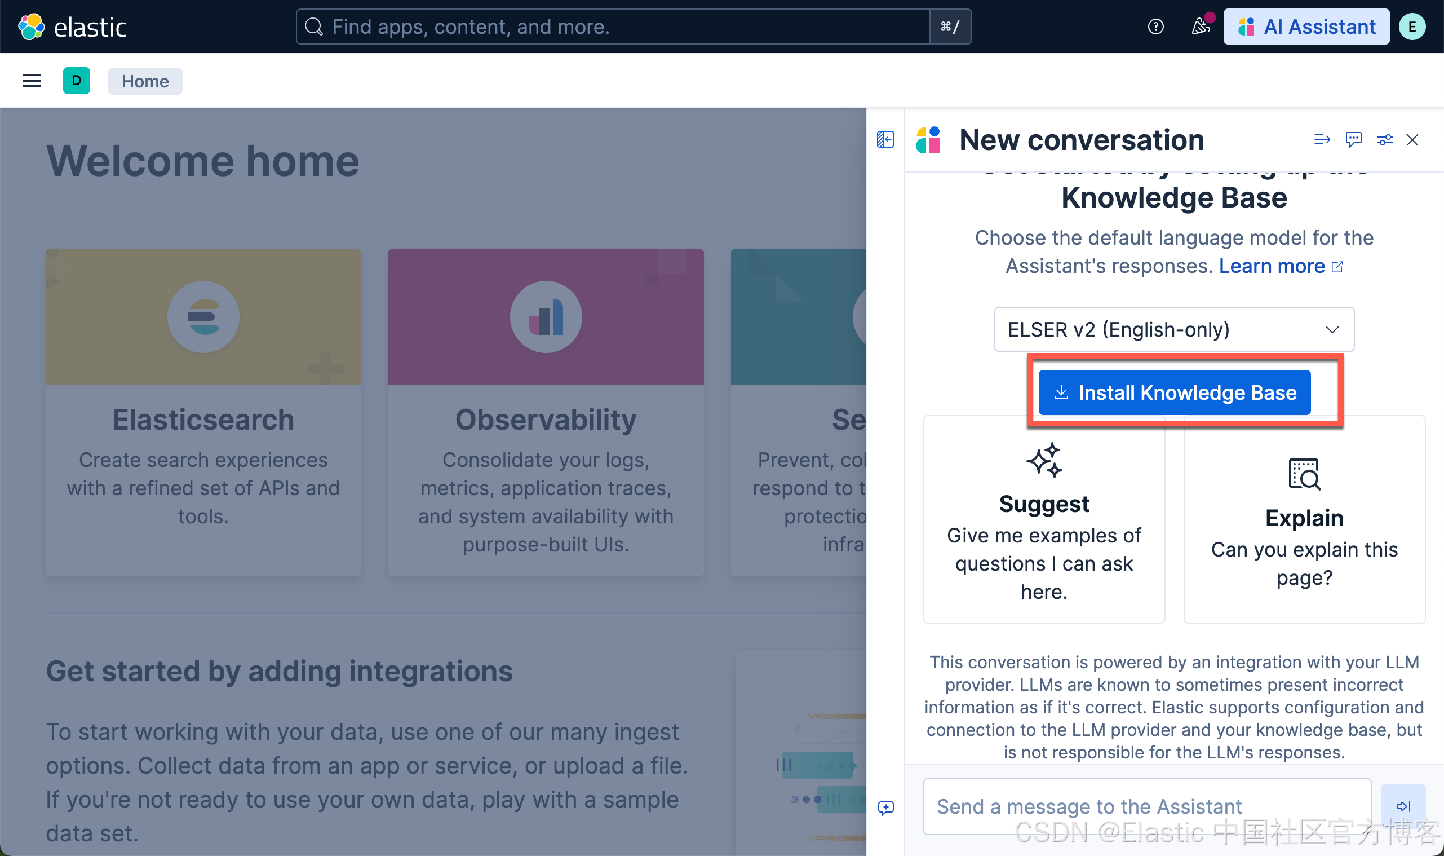Click Install Knowledge Base button

[x=1173, y=393]
